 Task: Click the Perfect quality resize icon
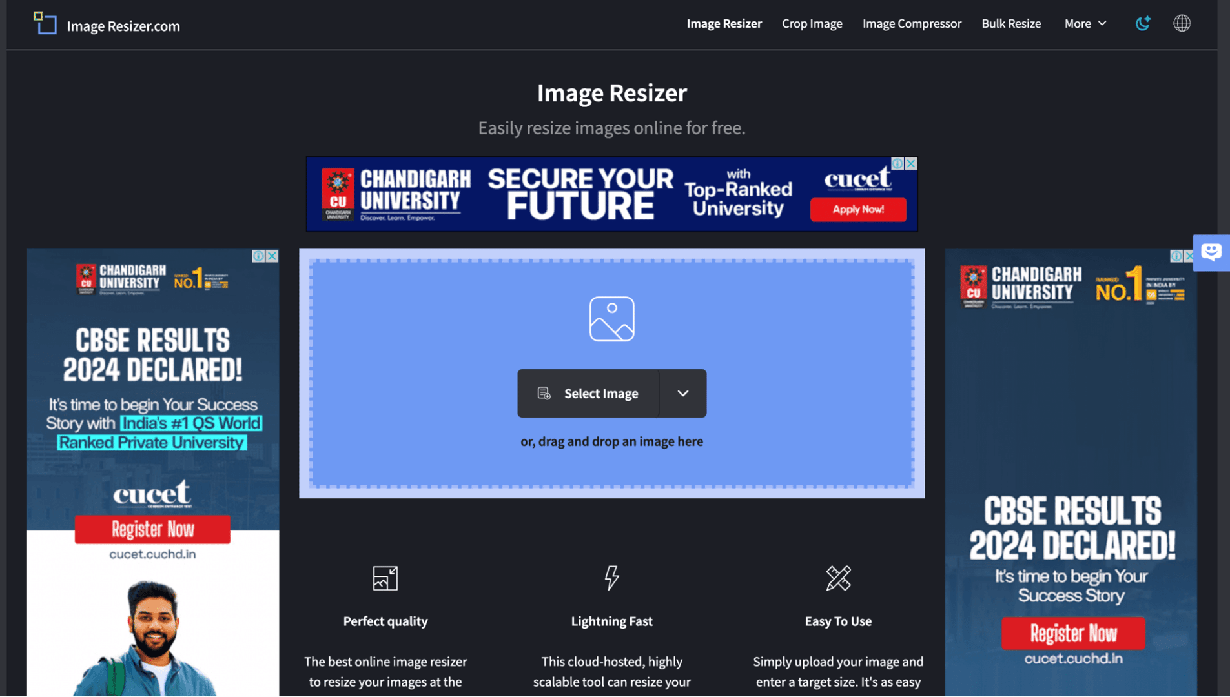click(x=385, y=578)
